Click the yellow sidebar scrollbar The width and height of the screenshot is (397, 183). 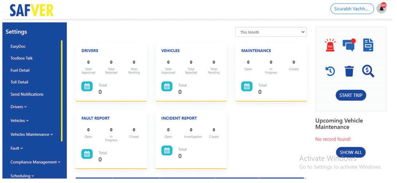62,91
